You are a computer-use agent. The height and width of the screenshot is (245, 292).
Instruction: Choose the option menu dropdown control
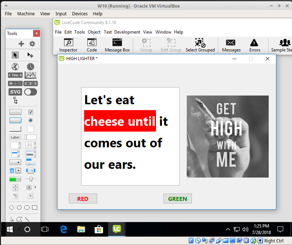tap(15, 162)
